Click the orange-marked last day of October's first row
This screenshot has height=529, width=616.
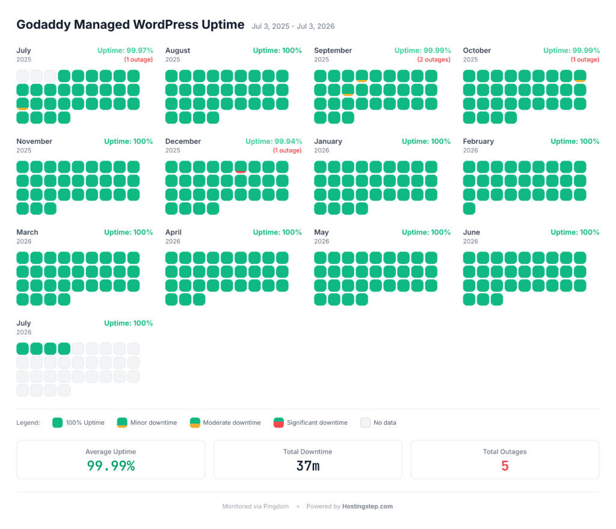580,76
